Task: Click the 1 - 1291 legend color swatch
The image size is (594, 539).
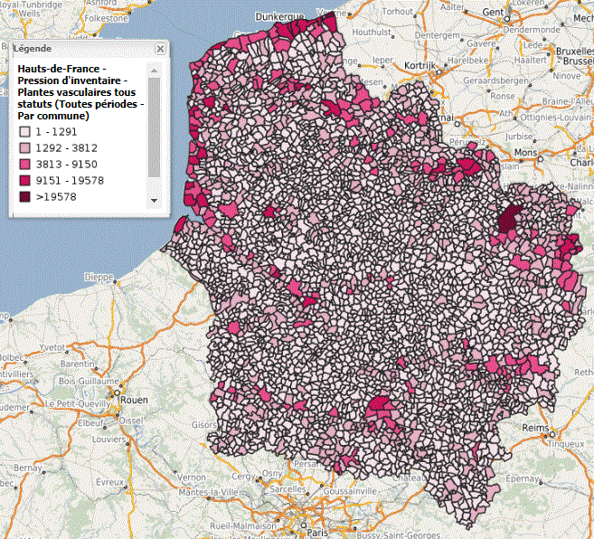Action: pyautogui.click(x=24, y=132)
